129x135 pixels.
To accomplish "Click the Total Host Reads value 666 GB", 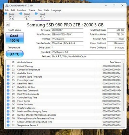I will pyautogui.click(x=116, y=30).
